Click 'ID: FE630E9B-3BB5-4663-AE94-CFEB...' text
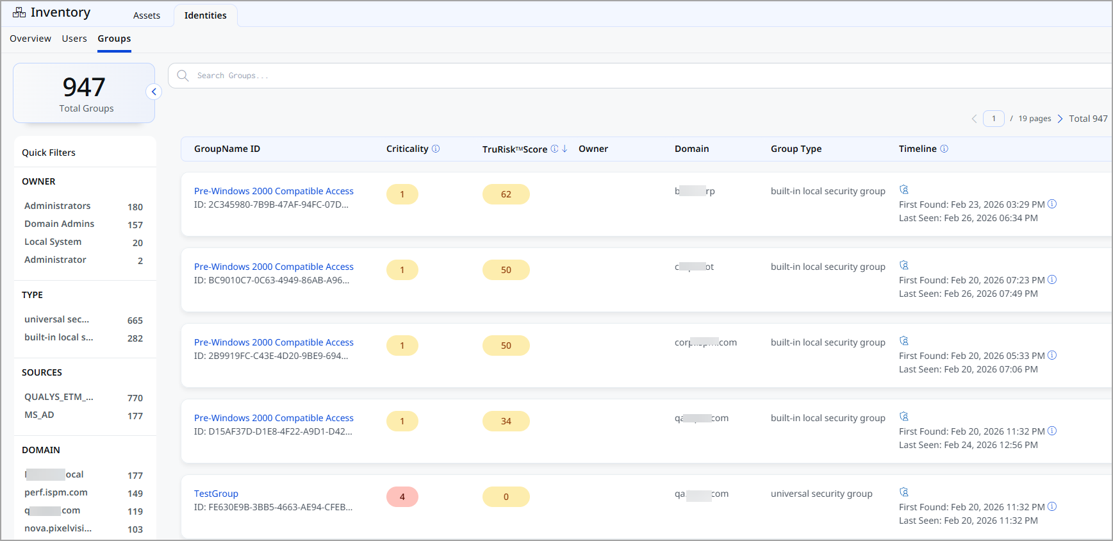Viewport: 1113px width, 541px height. tap(274, 507)
